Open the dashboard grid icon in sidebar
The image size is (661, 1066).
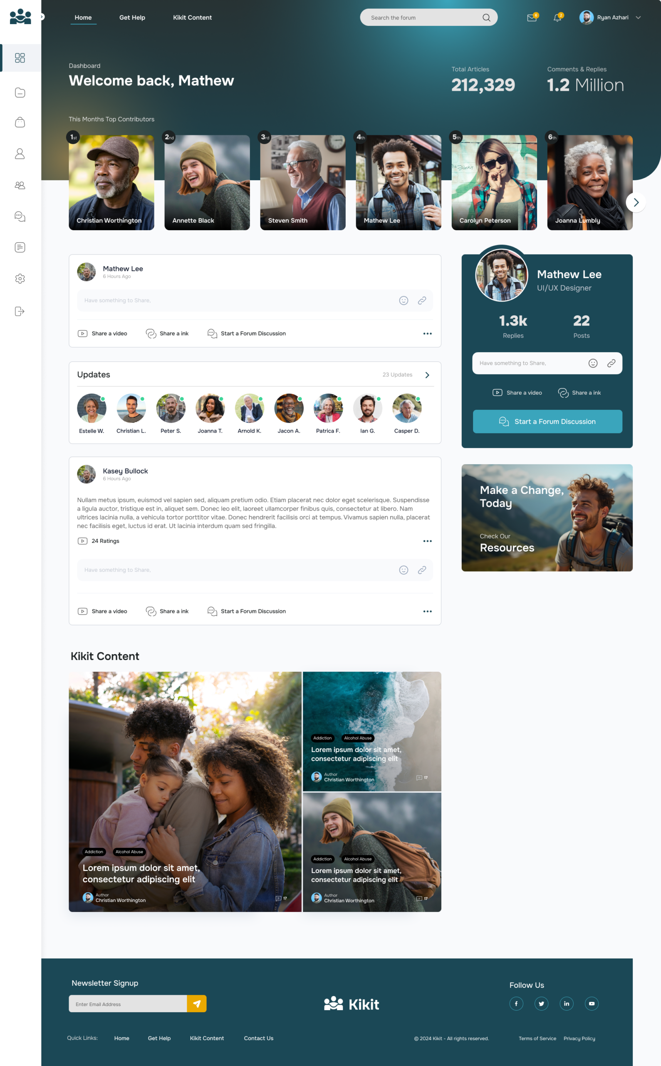pyautogui.click(x=20, y=58)
